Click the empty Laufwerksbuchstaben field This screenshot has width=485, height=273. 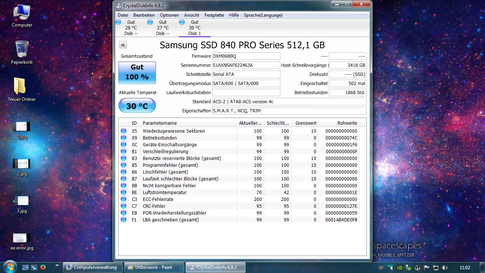click(246, 93)
